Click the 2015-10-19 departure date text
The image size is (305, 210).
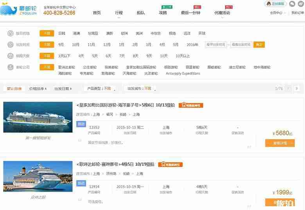[130, 187]
